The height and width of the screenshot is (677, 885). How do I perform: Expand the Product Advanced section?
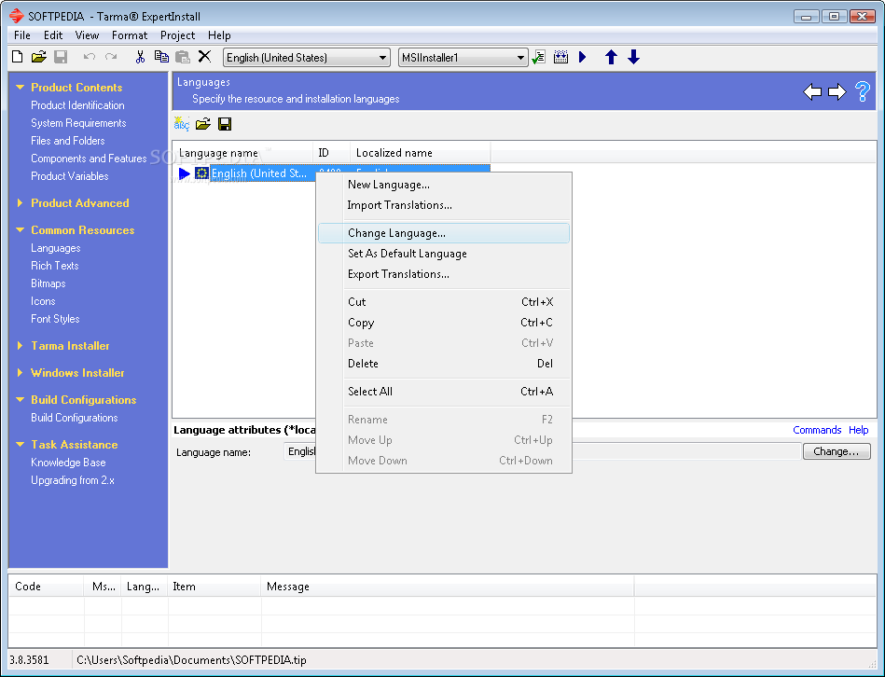(21, 202)
